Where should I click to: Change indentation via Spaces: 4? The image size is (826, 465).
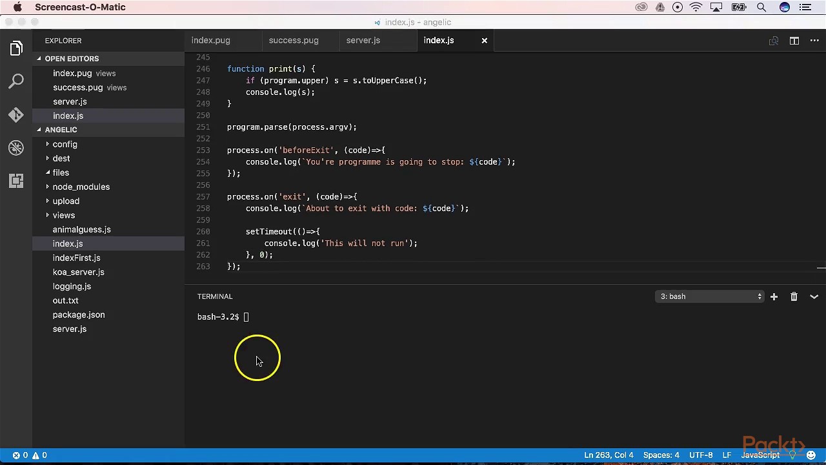tap(661, 455)
